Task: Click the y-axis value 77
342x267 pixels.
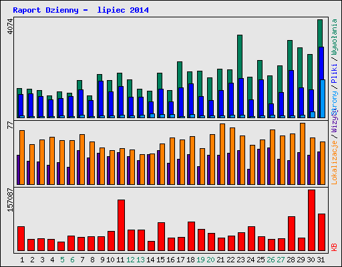Action: point(10,125)
